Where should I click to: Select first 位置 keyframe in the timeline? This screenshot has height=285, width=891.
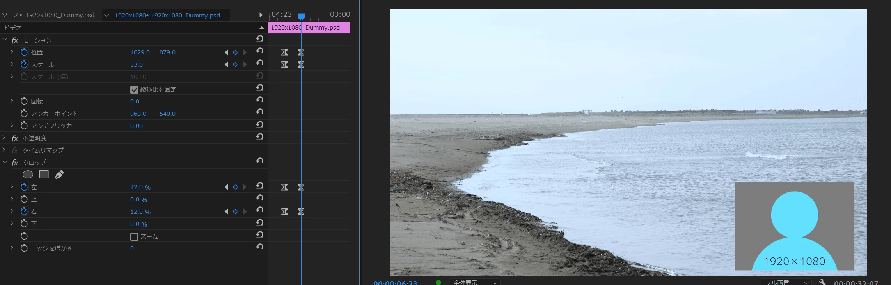point(284,52)
